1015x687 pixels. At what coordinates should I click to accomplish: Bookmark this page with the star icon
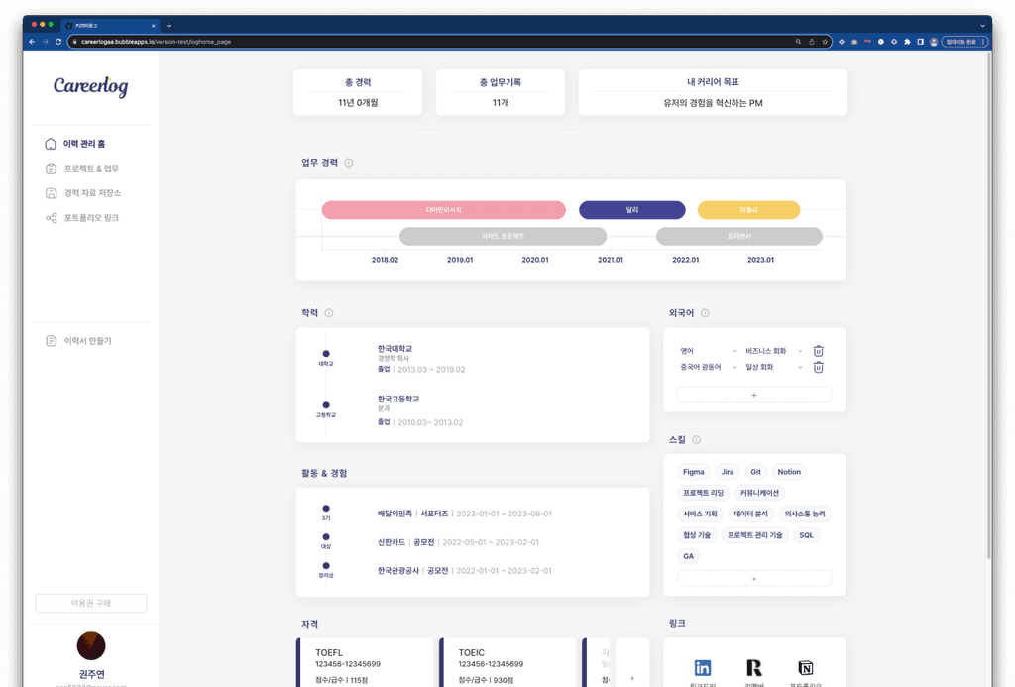[825, 42]
